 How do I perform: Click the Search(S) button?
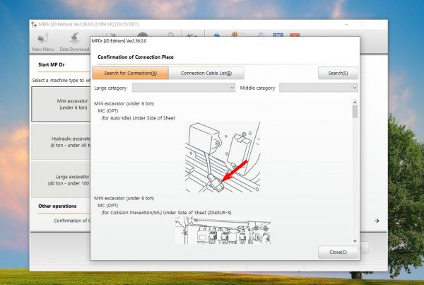pos(338,73)
